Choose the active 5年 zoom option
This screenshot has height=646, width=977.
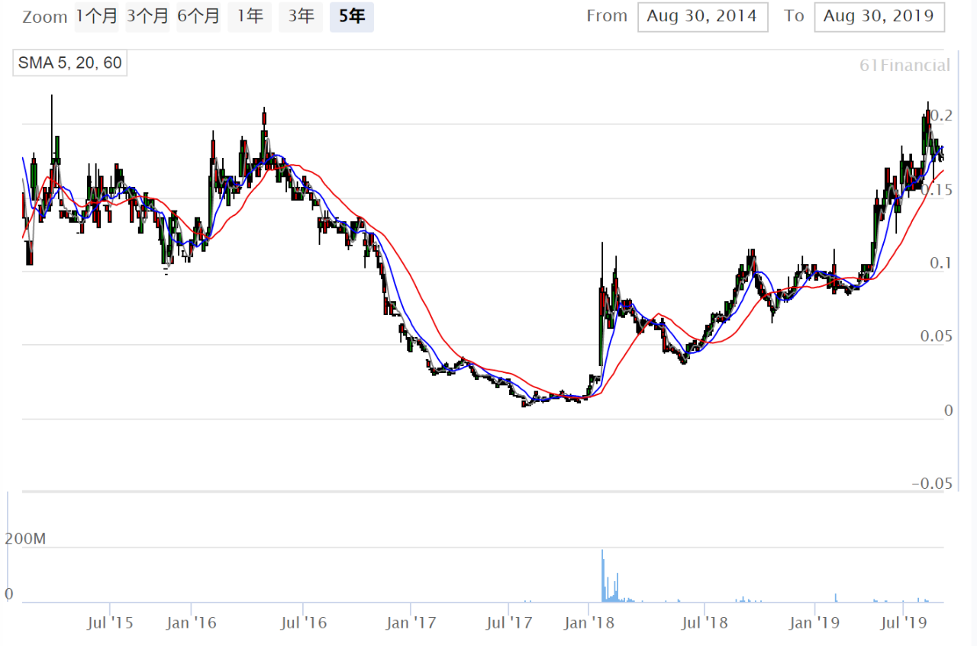tap(352, 17)
